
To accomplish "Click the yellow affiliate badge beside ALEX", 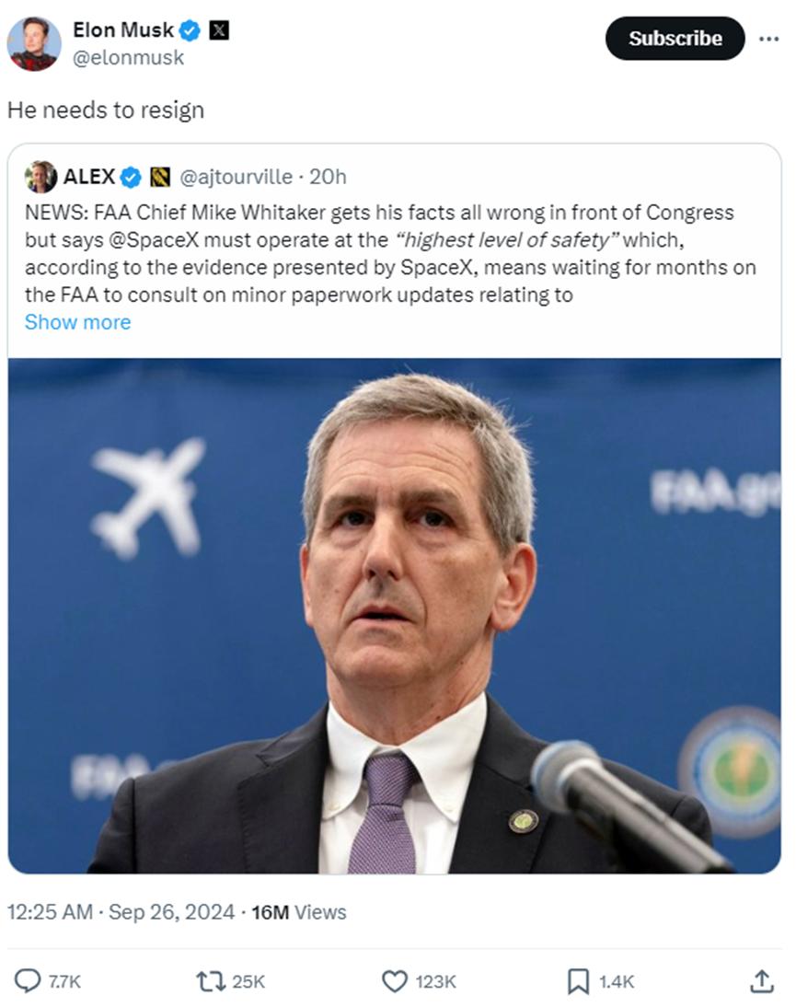I will coord(160,176).
